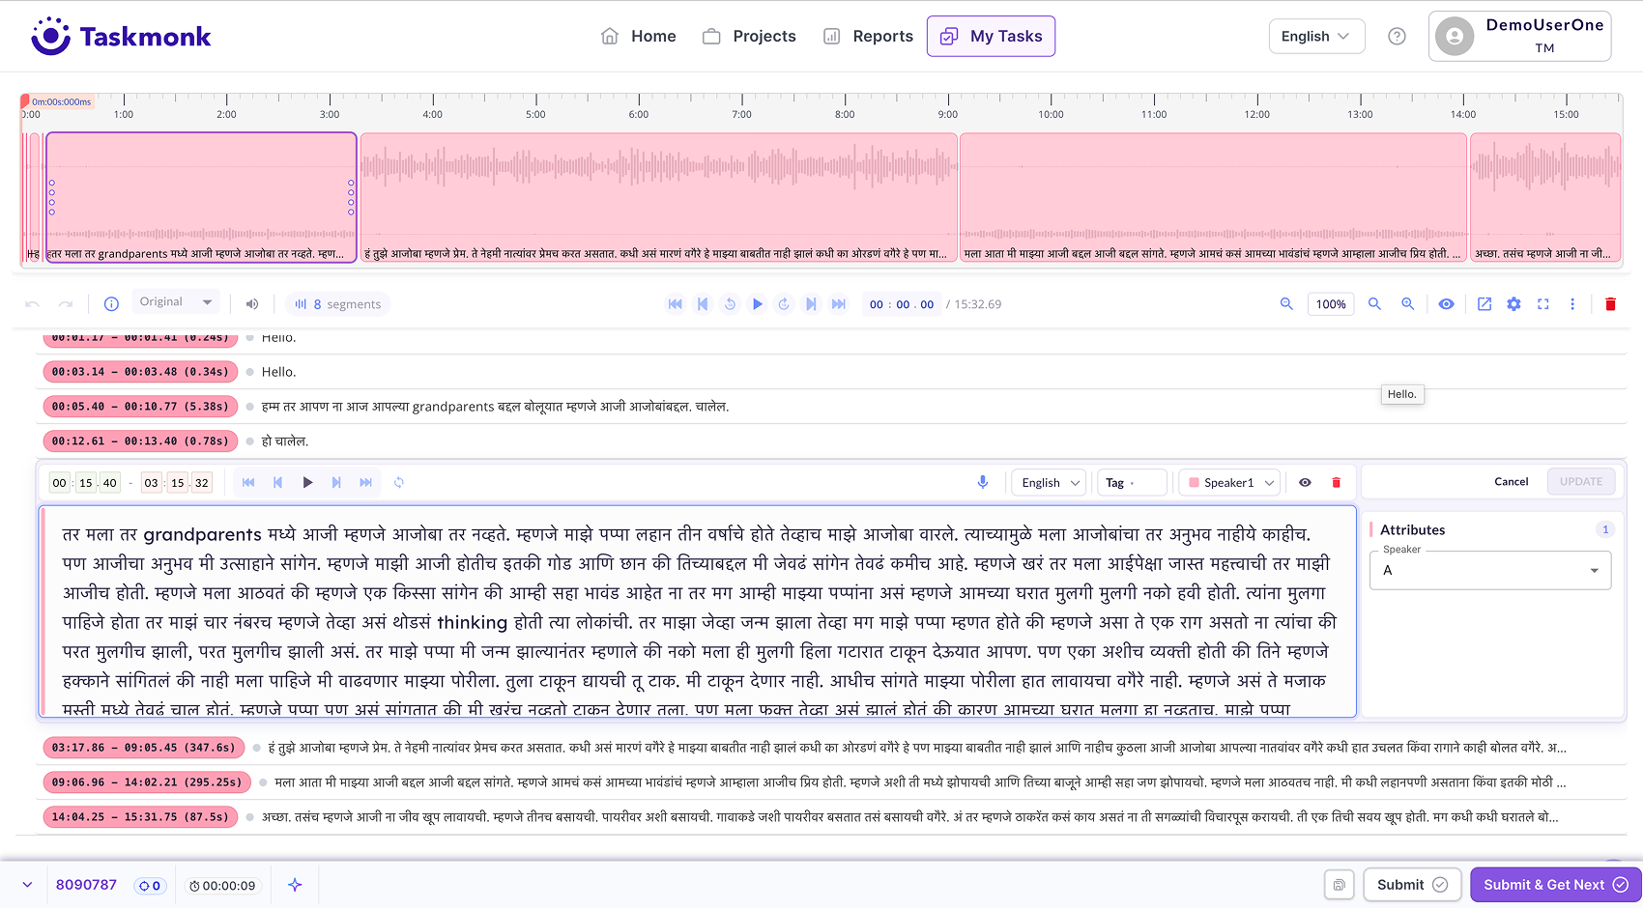Select the 03:17–09:05 waveform segment
Image resolution: width=1643 pixels, height=909 pixels.
point(659,197)
